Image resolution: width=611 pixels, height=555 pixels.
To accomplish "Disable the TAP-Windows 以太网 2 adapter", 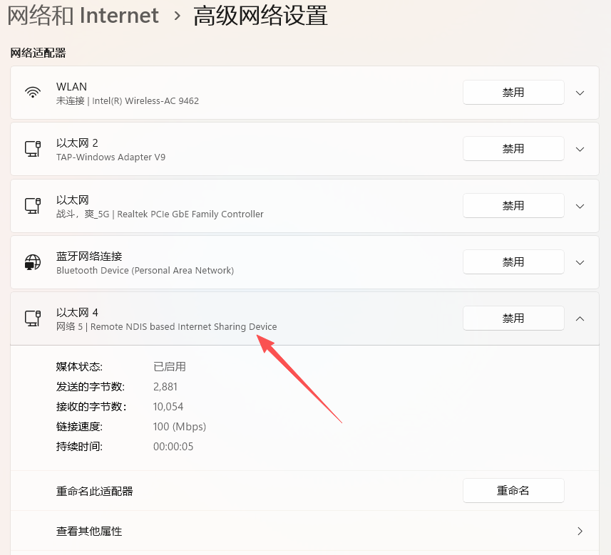I will click(x=513, y=148).
